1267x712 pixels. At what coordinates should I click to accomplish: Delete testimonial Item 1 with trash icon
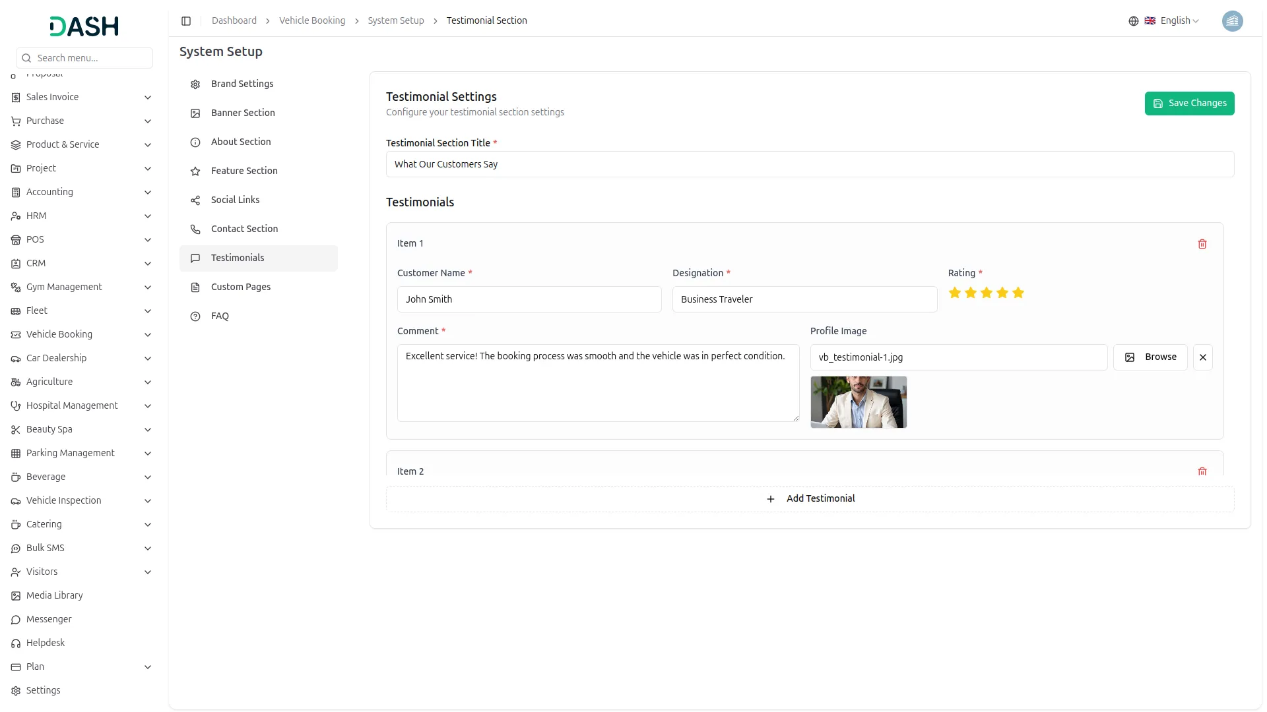coord(1202,244)
